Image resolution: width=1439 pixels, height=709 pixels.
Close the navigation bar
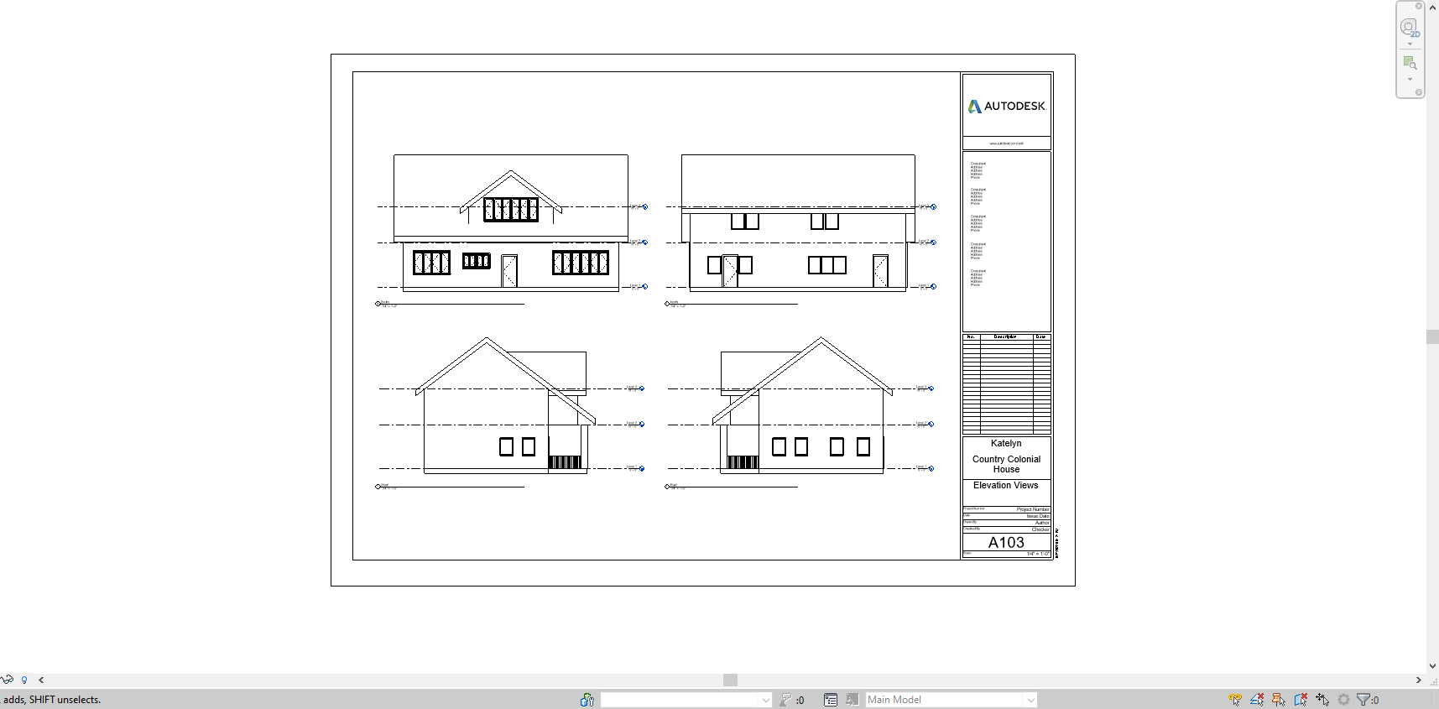coord(1419,6)
